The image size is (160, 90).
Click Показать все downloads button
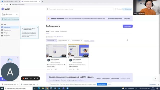pos(152,84)
